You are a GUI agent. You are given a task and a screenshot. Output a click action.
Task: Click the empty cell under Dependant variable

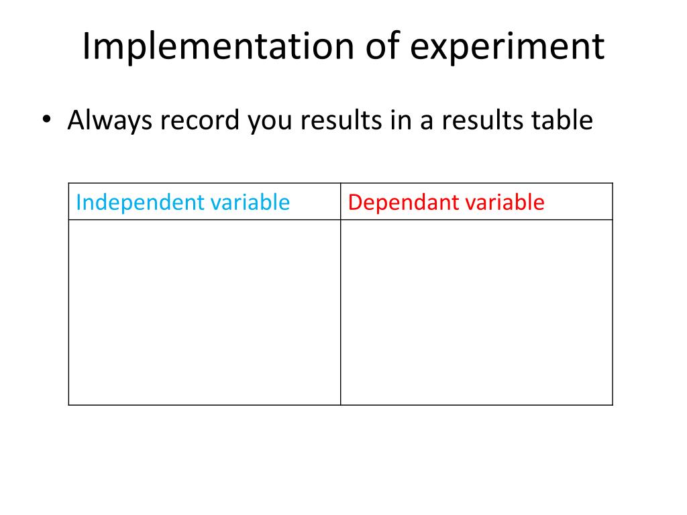pyautogui.click(x=476, y=312)
